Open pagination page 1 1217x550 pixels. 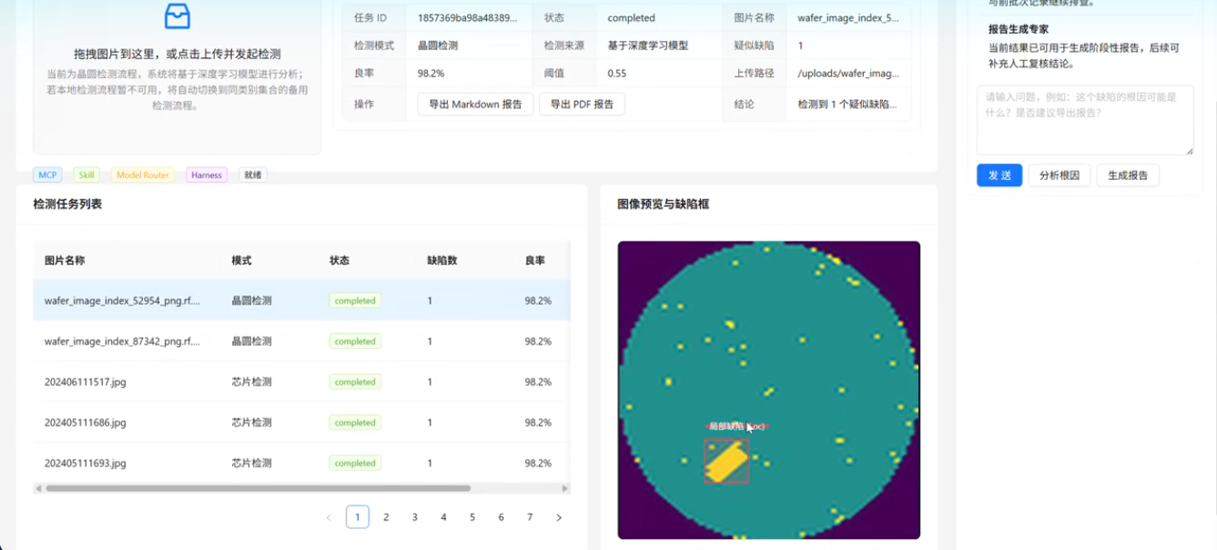pyautogui.click(x=358, y=517)
